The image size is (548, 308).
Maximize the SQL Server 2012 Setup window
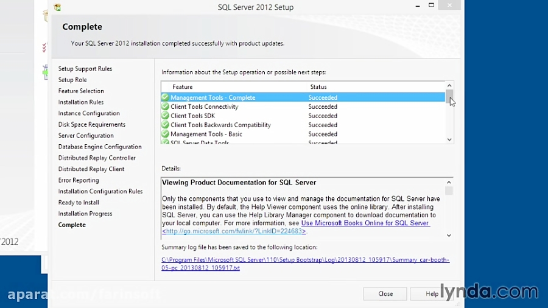[431, 5]
